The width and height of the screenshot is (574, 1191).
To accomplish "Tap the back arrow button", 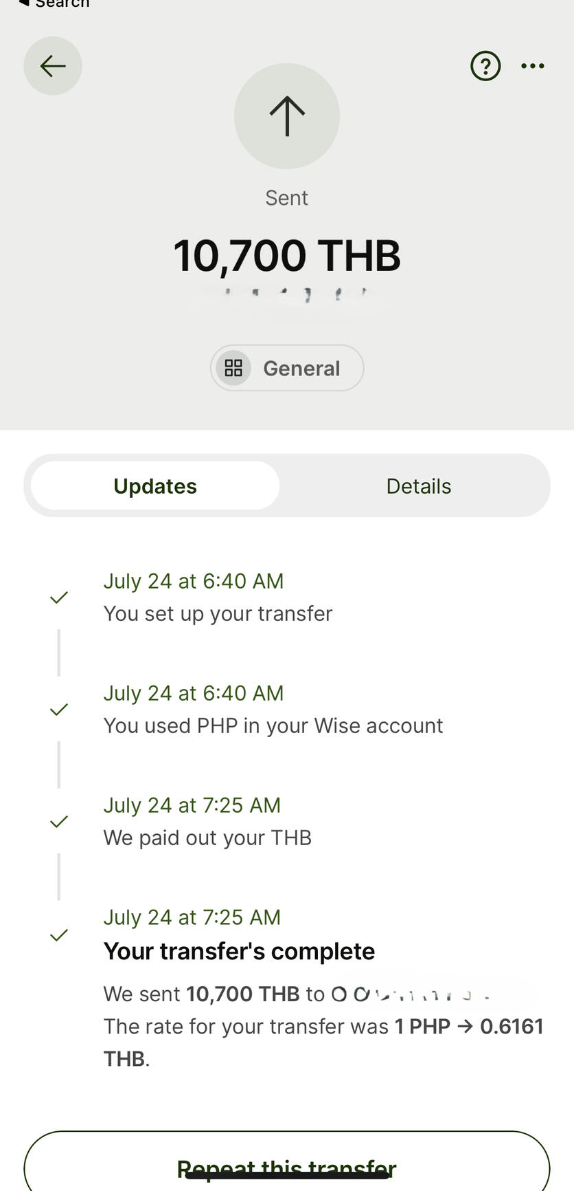I will click(53, 66).
